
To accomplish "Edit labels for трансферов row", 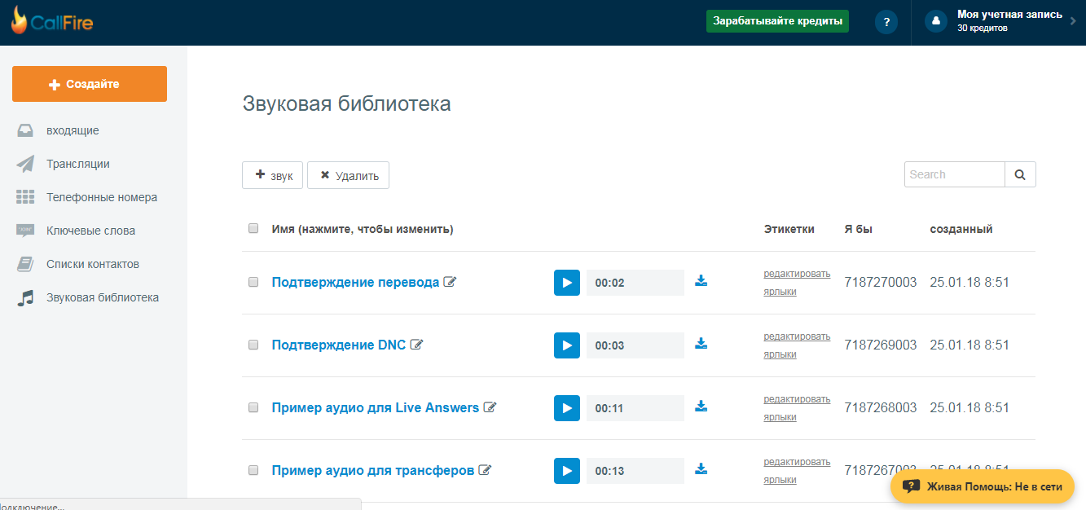I will click(797, 471).
